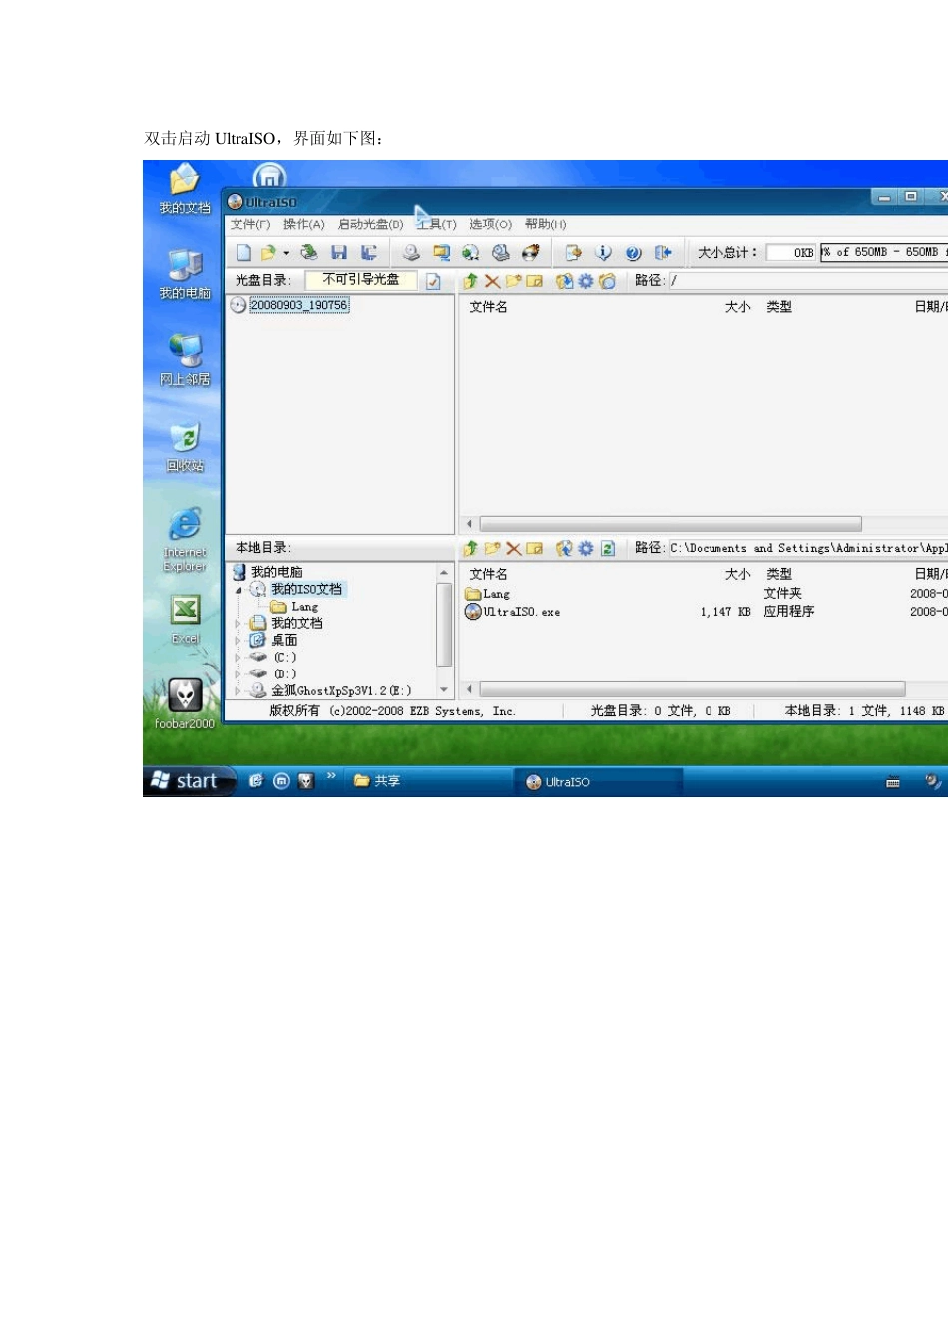
Task: Click the Burn CD image icon
Action: click(530, 253)
